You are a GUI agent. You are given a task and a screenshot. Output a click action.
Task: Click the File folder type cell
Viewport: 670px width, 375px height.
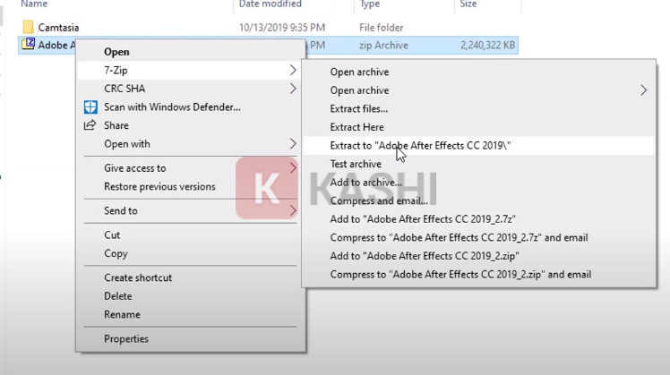382,28
